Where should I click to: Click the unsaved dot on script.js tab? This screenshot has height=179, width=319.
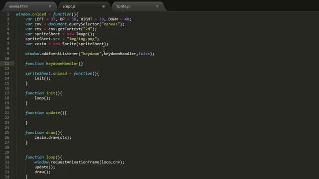104,6
